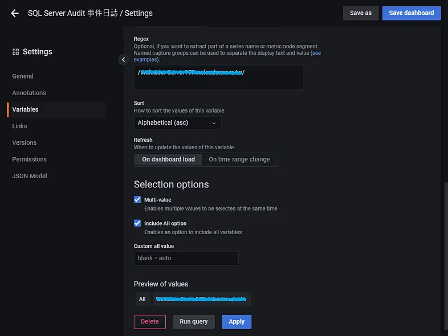
Task: Collapse the settings sidebar chevron
Action: point(123,60)
